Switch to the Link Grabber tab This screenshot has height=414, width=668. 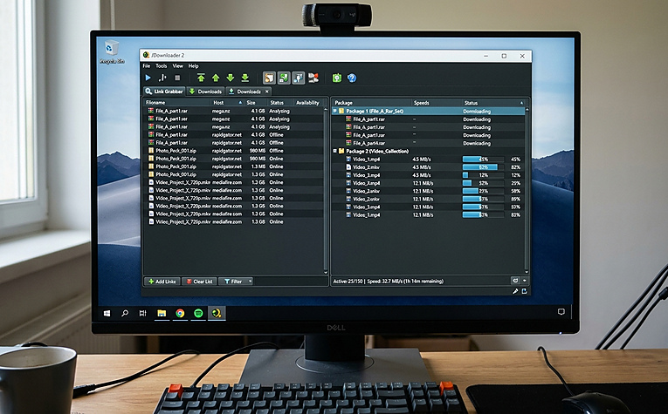coord(164,92)
